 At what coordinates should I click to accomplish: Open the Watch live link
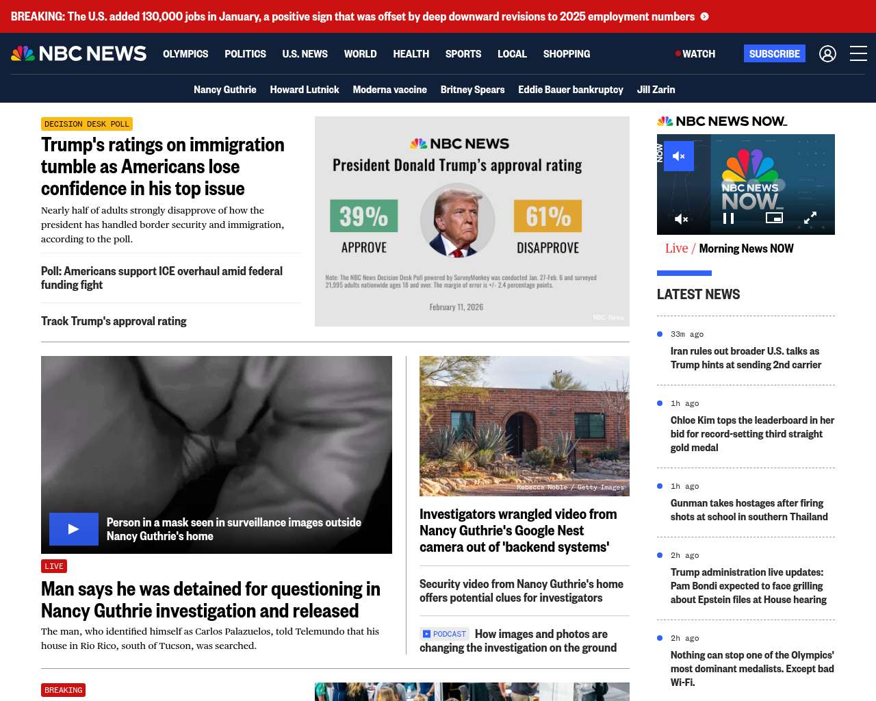point(695,53)
